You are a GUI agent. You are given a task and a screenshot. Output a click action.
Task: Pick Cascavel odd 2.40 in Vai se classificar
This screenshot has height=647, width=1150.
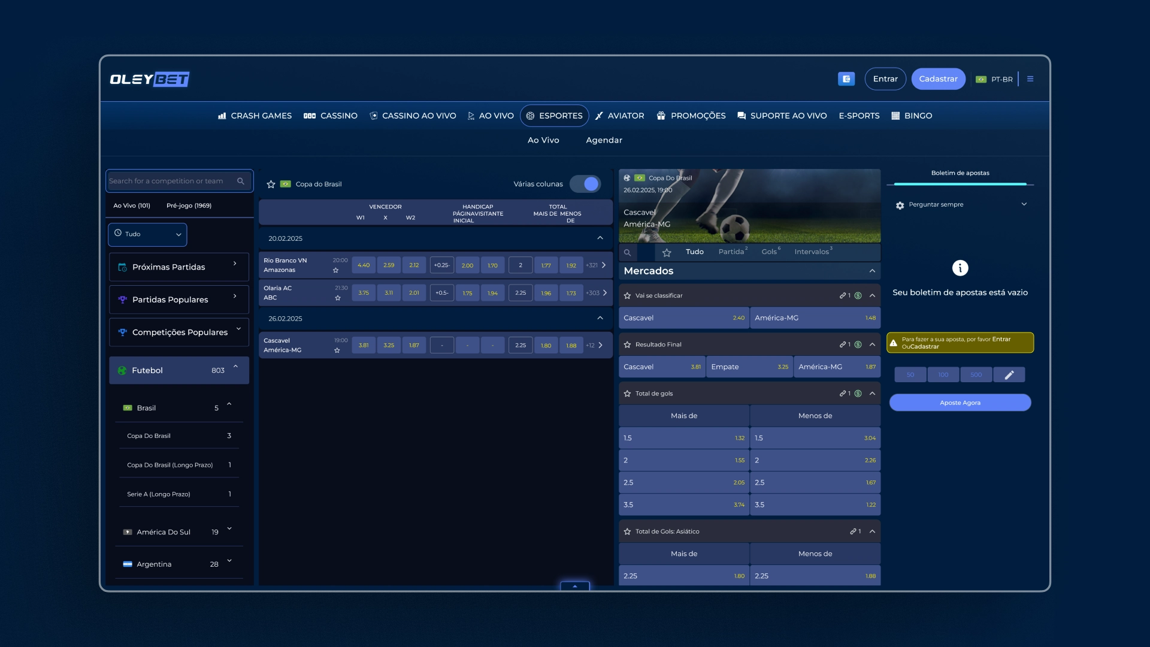pos(683,318)
